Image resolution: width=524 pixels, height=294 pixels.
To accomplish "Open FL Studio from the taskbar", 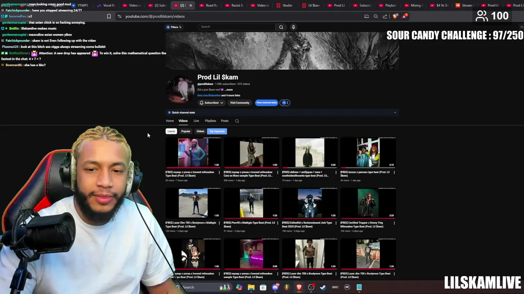I will (287, 287).
